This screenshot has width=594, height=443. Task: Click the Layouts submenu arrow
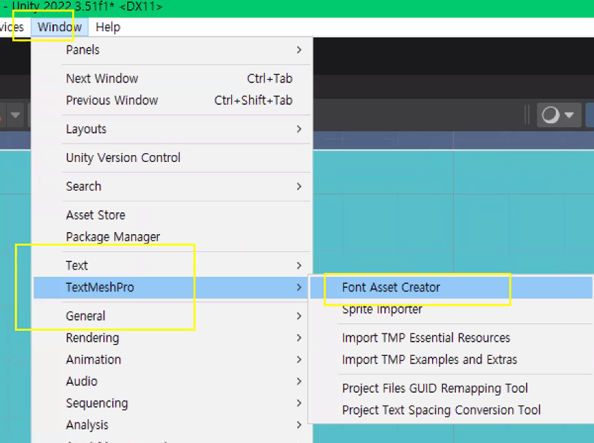[x=299, y=129]
